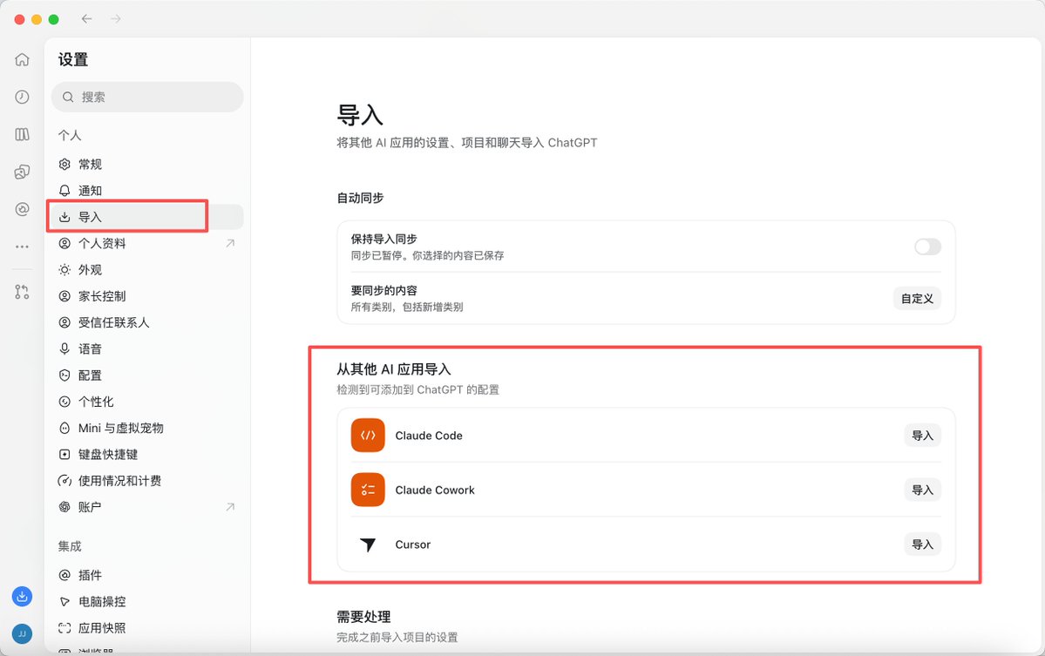
Task: Click the 自定义 button
Action: tap(917, 298)
